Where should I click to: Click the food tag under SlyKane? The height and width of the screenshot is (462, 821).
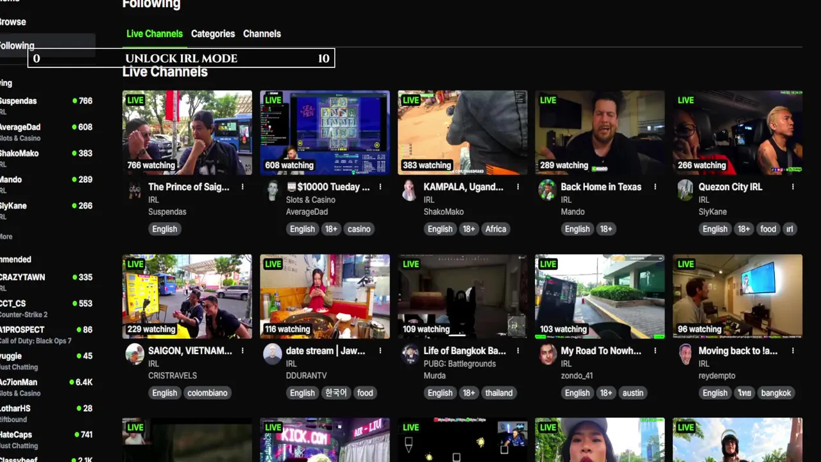tap(768, 229)
